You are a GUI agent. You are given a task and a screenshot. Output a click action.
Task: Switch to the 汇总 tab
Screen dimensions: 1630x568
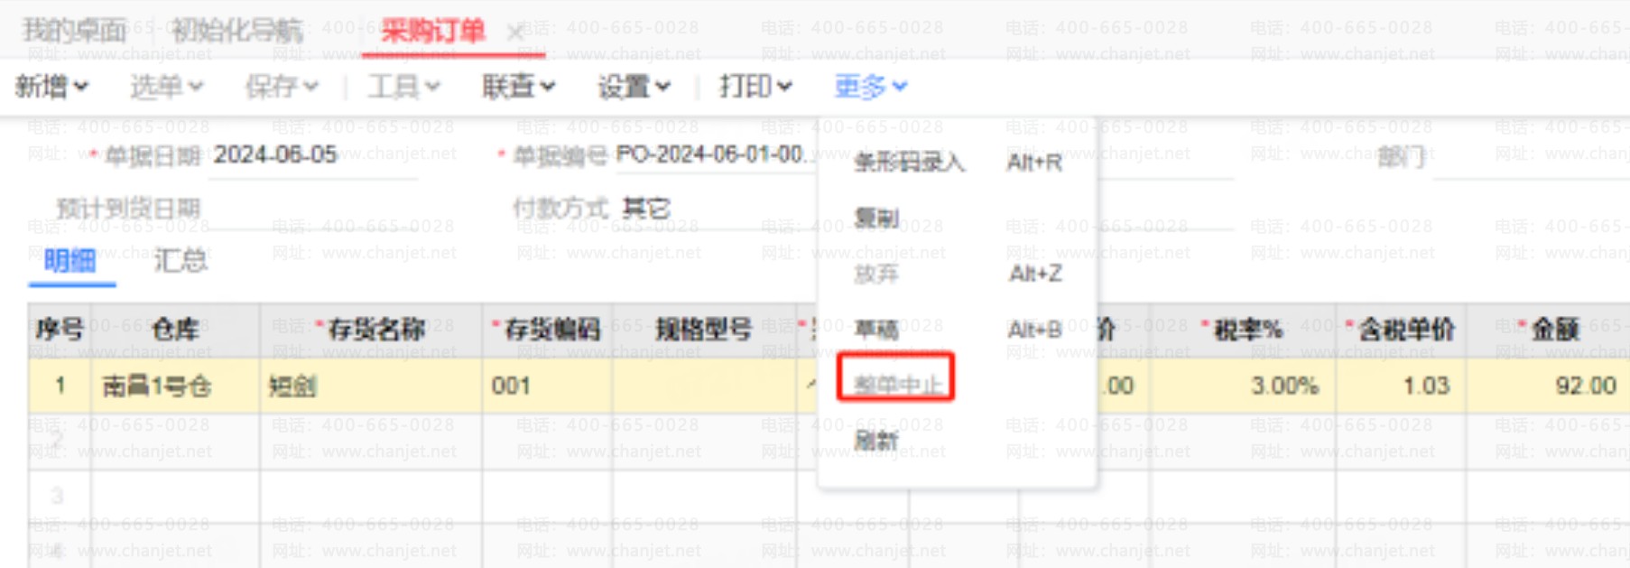coord(181,261)
